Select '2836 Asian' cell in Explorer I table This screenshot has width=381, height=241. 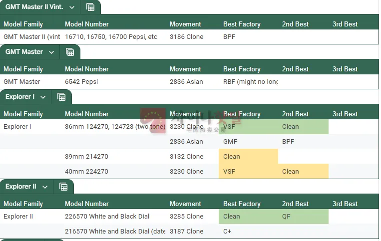pos(186,142)
